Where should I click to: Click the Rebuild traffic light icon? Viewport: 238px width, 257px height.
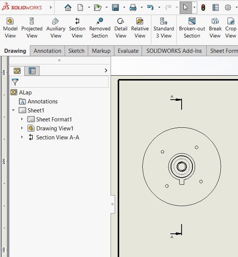203,7
